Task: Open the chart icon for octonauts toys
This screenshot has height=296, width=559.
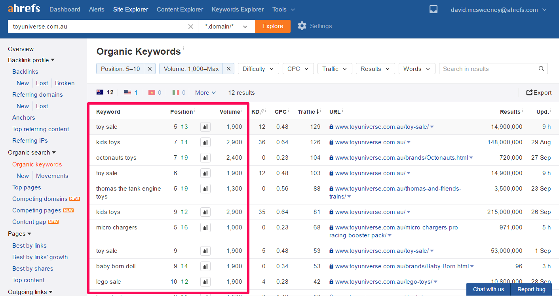Action: coord(205,158)
